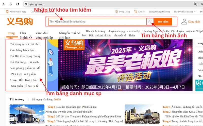Open Đông Đông chat icon
Screen dimensions: 203x126
[116, 12]
